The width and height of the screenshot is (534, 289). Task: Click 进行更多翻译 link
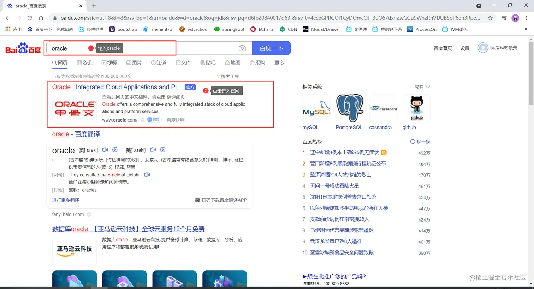(x=66, y=200)
